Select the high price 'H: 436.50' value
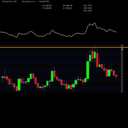This screenshot has height=128, width=128. pyautogui.click(x=68, y=6)
